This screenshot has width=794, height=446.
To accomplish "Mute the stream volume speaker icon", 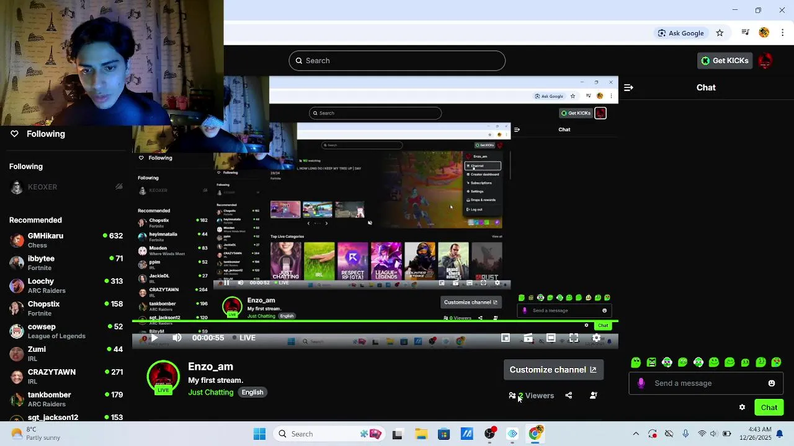I will (177, 338).
